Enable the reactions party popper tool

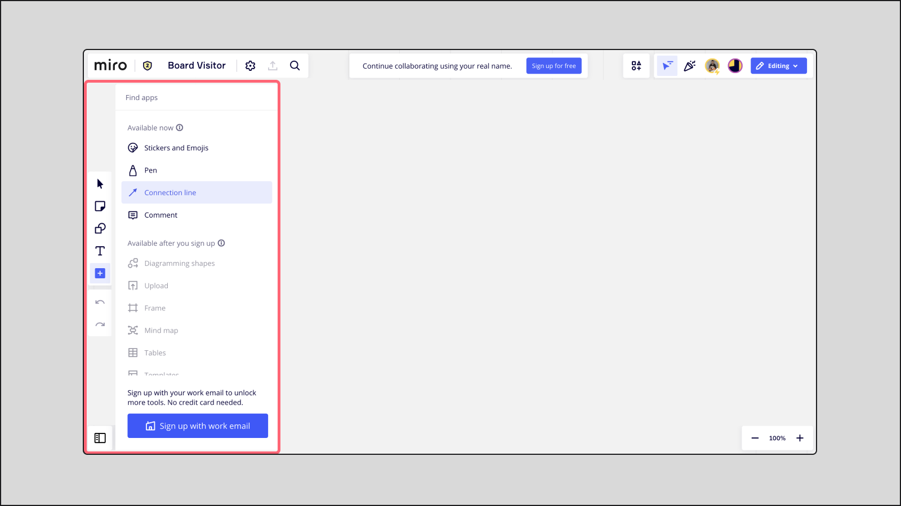click(x=690, y=65)
